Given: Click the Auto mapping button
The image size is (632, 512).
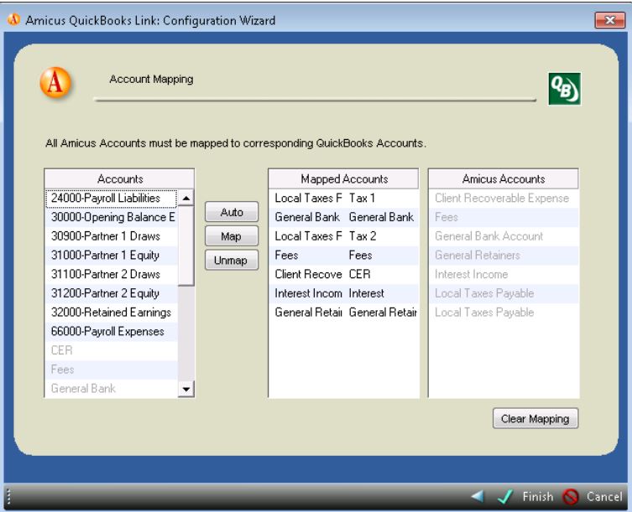Looking at the screenshot, I should [x=232, y=212].
